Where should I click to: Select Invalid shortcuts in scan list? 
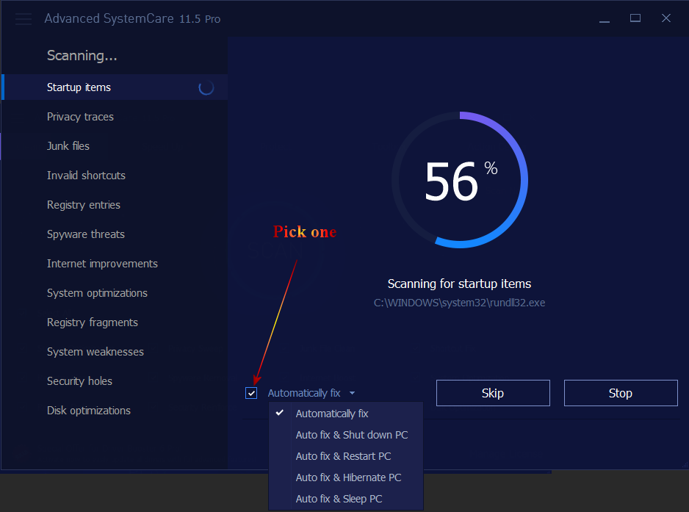click(x=115, y=176)
